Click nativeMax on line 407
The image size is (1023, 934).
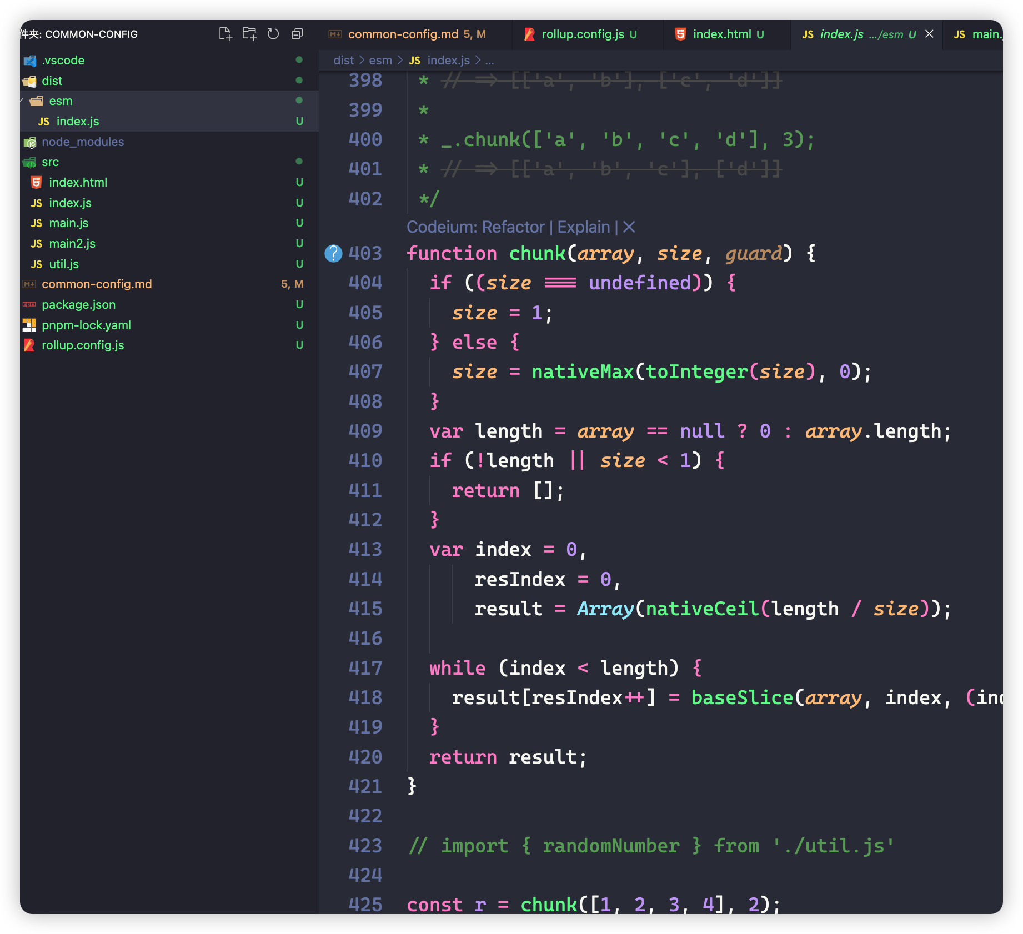(583, 371)
